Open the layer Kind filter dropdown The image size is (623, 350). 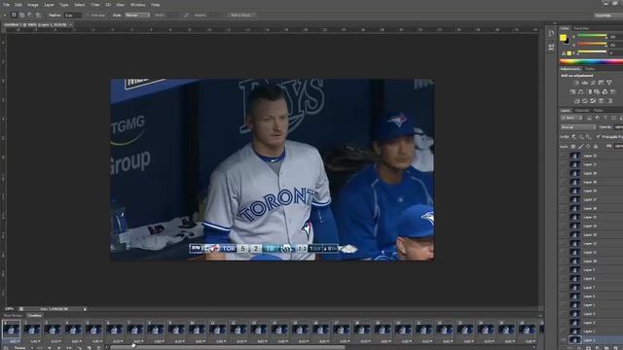point(571,118)
